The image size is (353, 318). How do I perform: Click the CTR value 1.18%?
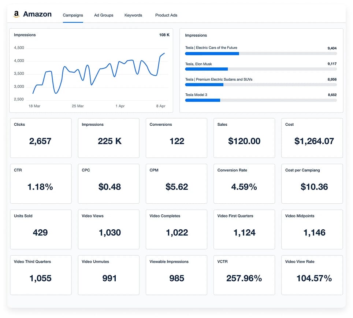coord(40,187)
